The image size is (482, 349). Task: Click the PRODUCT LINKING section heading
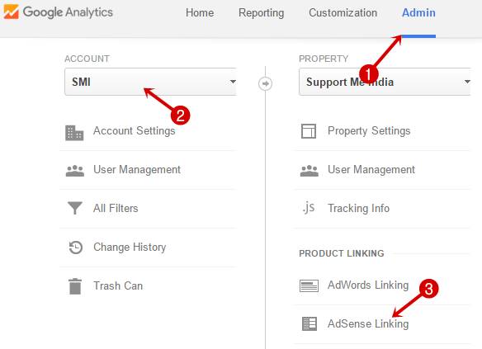pos(342,253)
